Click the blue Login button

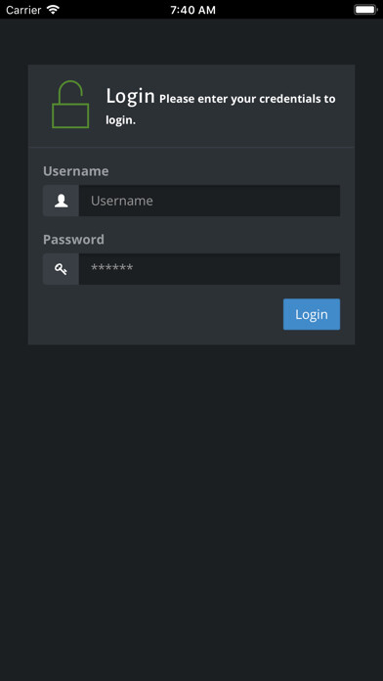point(312,314)
